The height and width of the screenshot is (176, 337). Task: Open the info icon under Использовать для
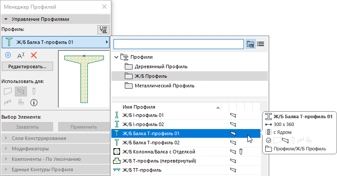point(34,103)
